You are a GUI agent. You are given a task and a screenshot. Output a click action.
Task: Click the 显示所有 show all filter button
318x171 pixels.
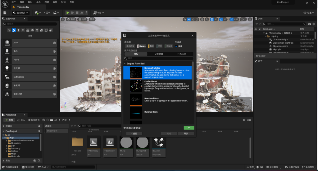click(130, 46)
